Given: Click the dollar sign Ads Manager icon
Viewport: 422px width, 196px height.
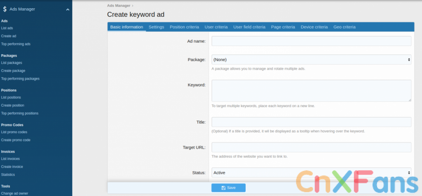Looking at the screenshot, I should coord(5,9).
